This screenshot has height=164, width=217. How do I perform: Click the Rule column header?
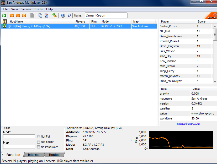click(175, 89)
